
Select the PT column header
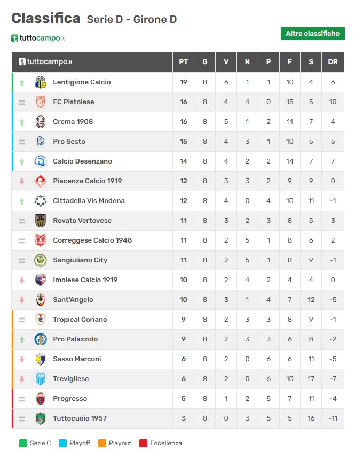tap(184, 62)
